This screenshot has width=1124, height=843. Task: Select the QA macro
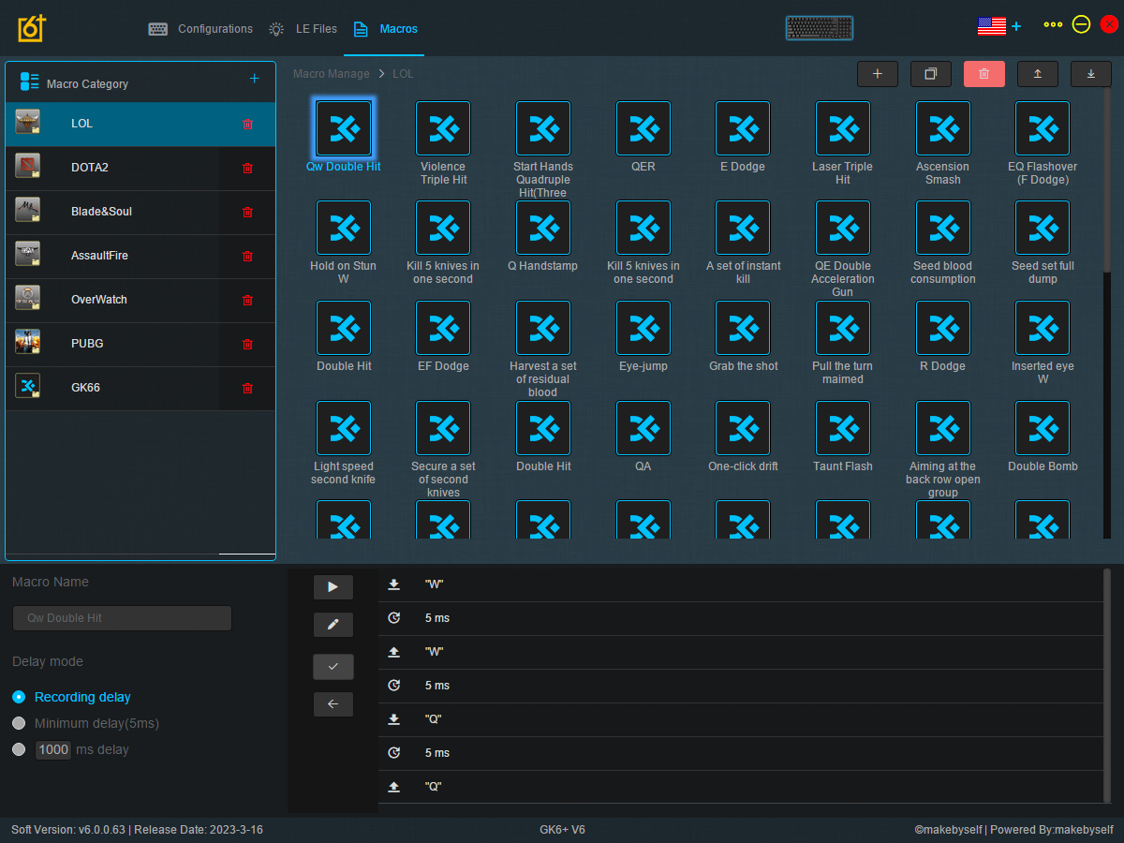click(643, 428)
